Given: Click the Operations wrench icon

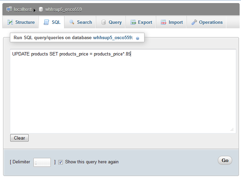Looking at the screenshot, I should pyautogui.click(x=194, y=22).
